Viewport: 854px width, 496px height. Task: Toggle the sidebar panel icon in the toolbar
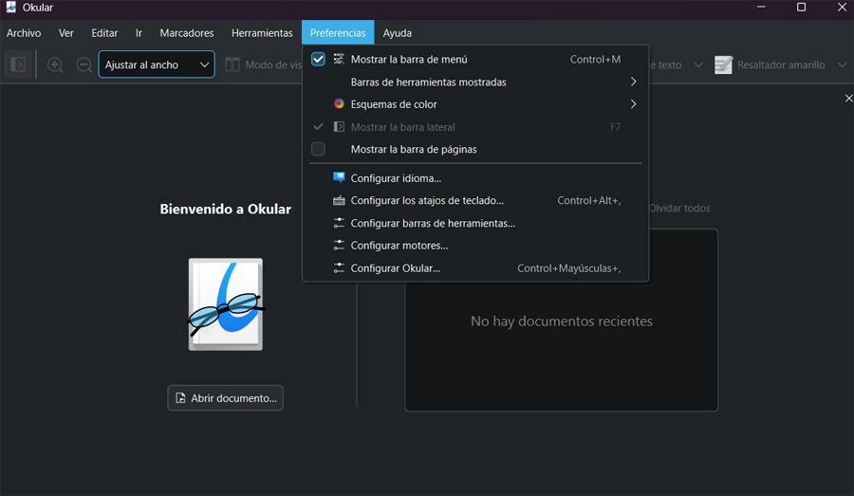(18, 64)
